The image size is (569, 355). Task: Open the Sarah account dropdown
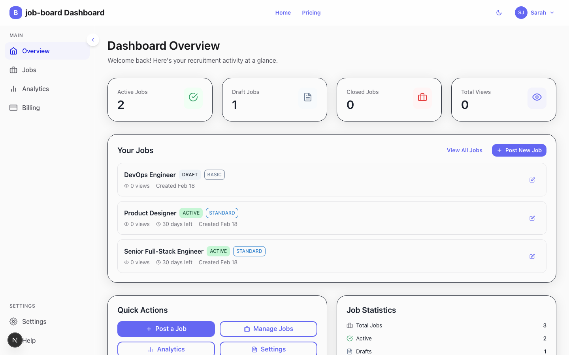[538, 13]
